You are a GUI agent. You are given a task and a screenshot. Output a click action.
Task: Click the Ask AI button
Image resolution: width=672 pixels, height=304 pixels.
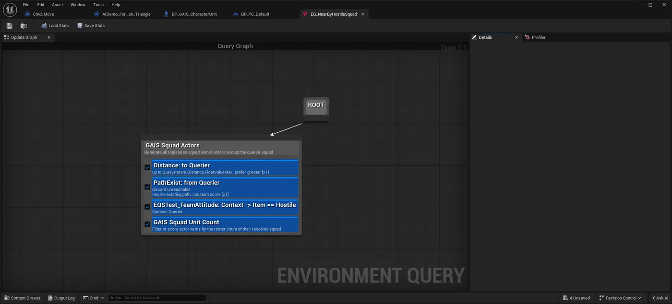tap(660, 298)
